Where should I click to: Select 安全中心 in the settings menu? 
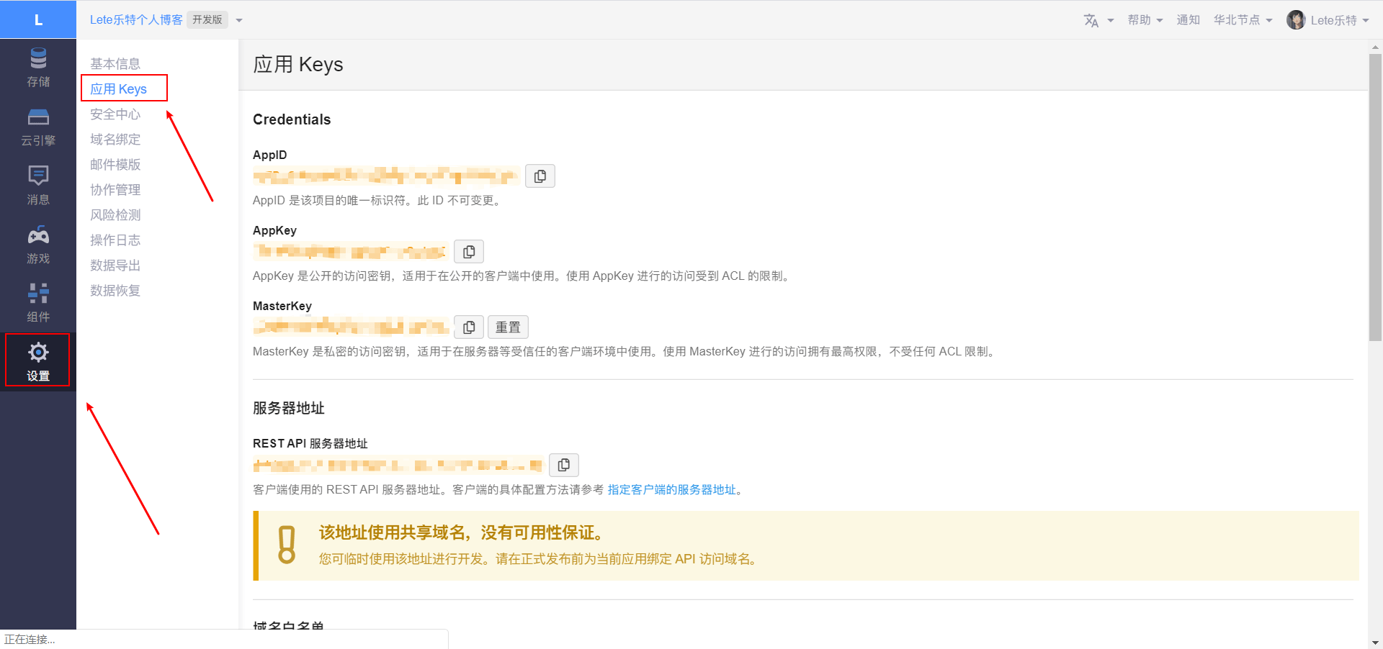pos(115,114)
